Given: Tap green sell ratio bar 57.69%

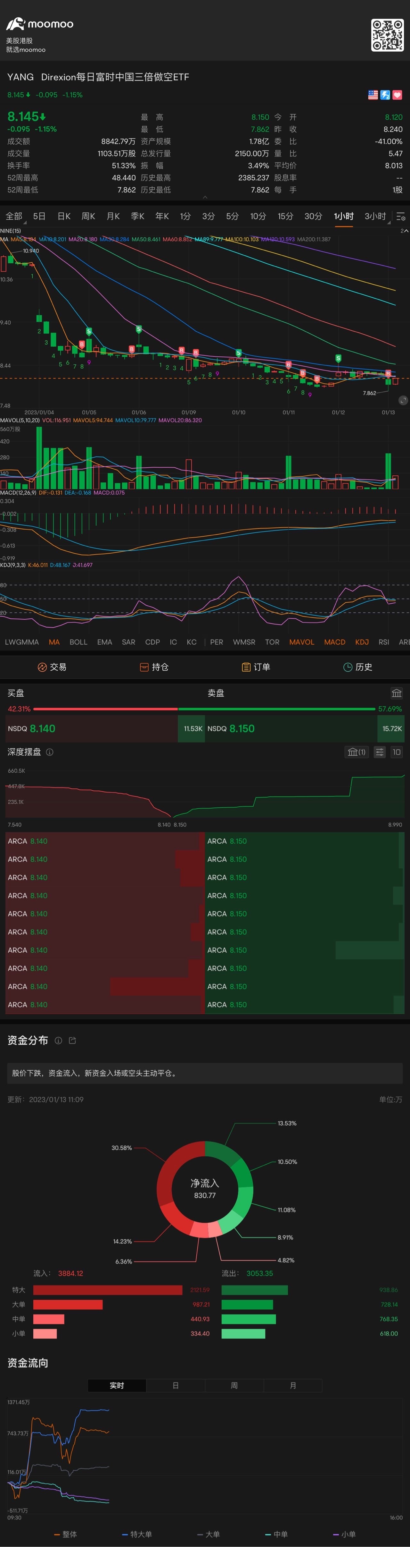Looking at the screenshot, I should (x=277, y=709).
